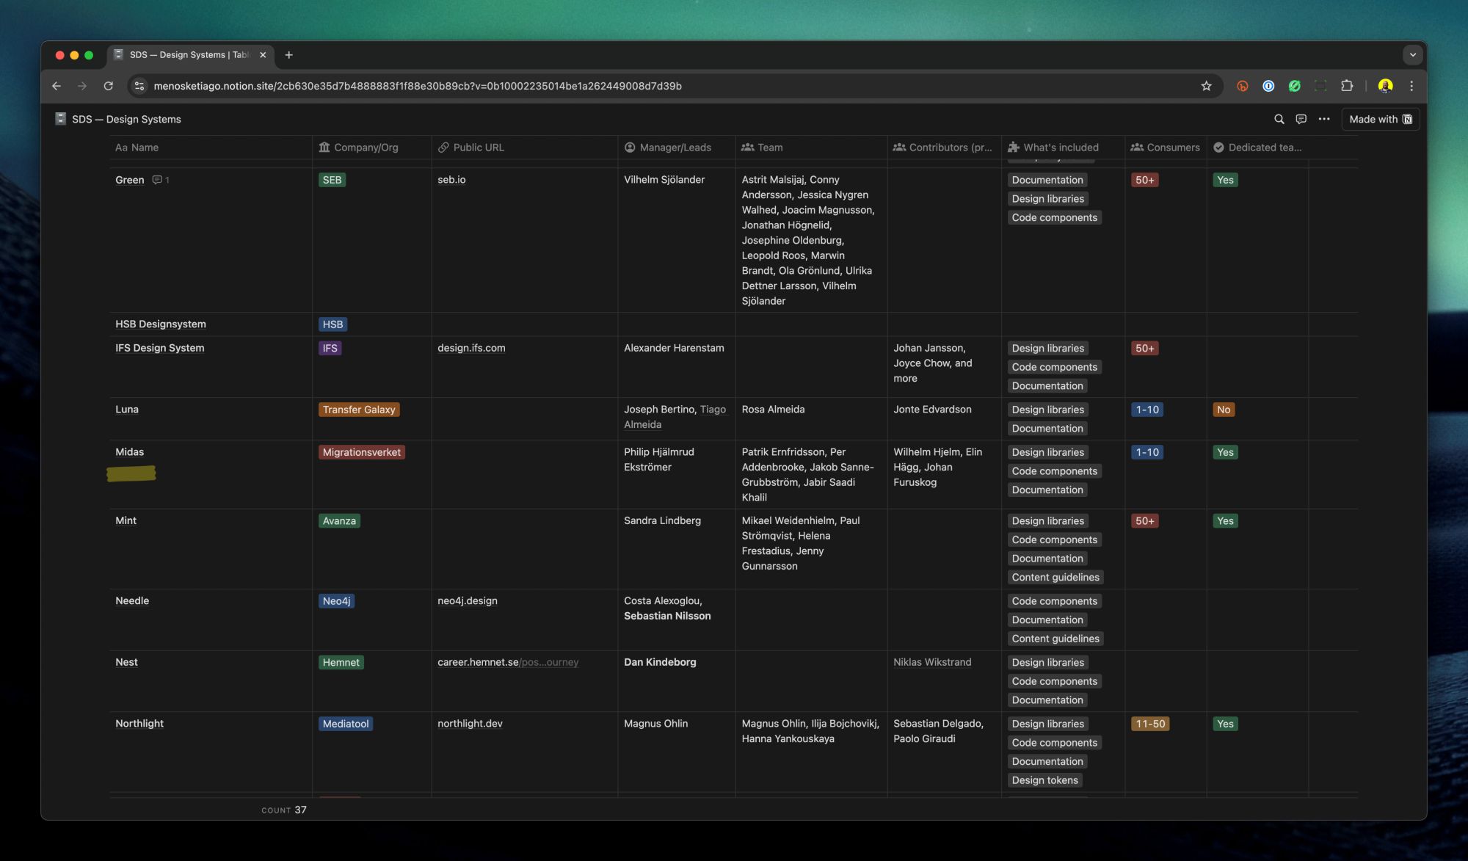The image size is (1468, 861).
Task: Open the orange extension icon in toolbar
Action: tap(1242, 86)
